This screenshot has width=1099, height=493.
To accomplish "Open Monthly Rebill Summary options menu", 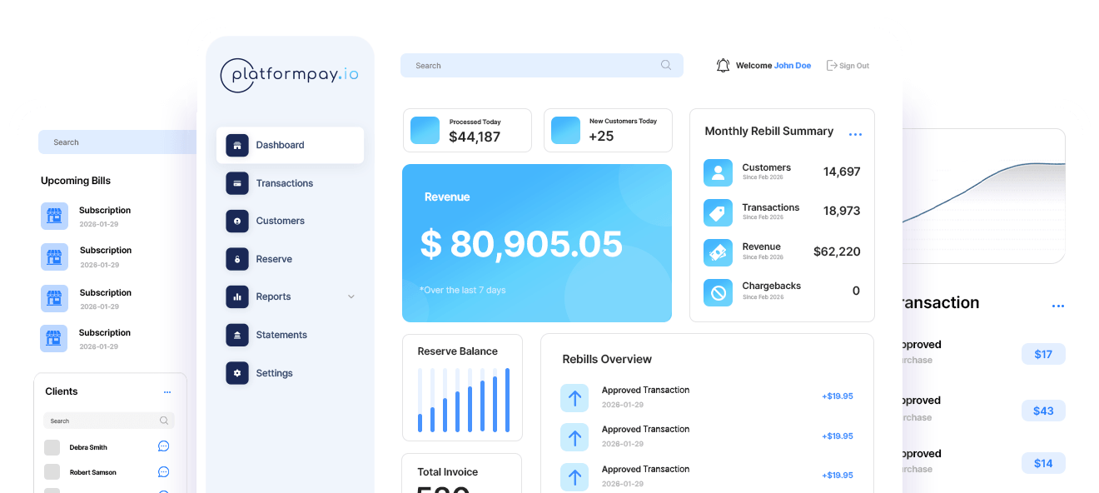I will click(855, 134).
